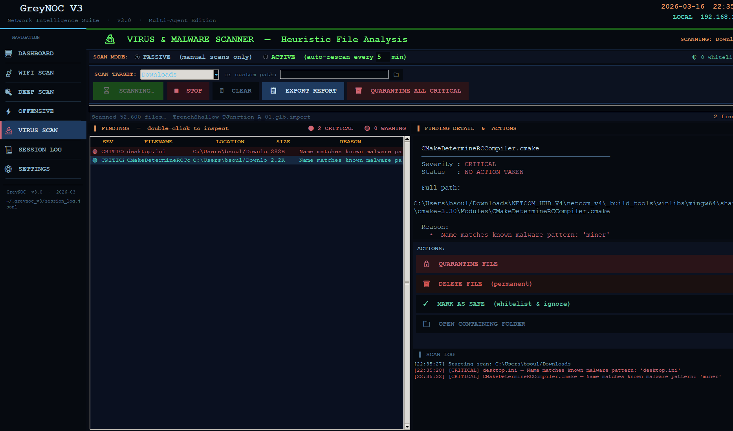Click the Downloads scan target combo box
The width and height of the screenshot is (733, 431).
177,75
